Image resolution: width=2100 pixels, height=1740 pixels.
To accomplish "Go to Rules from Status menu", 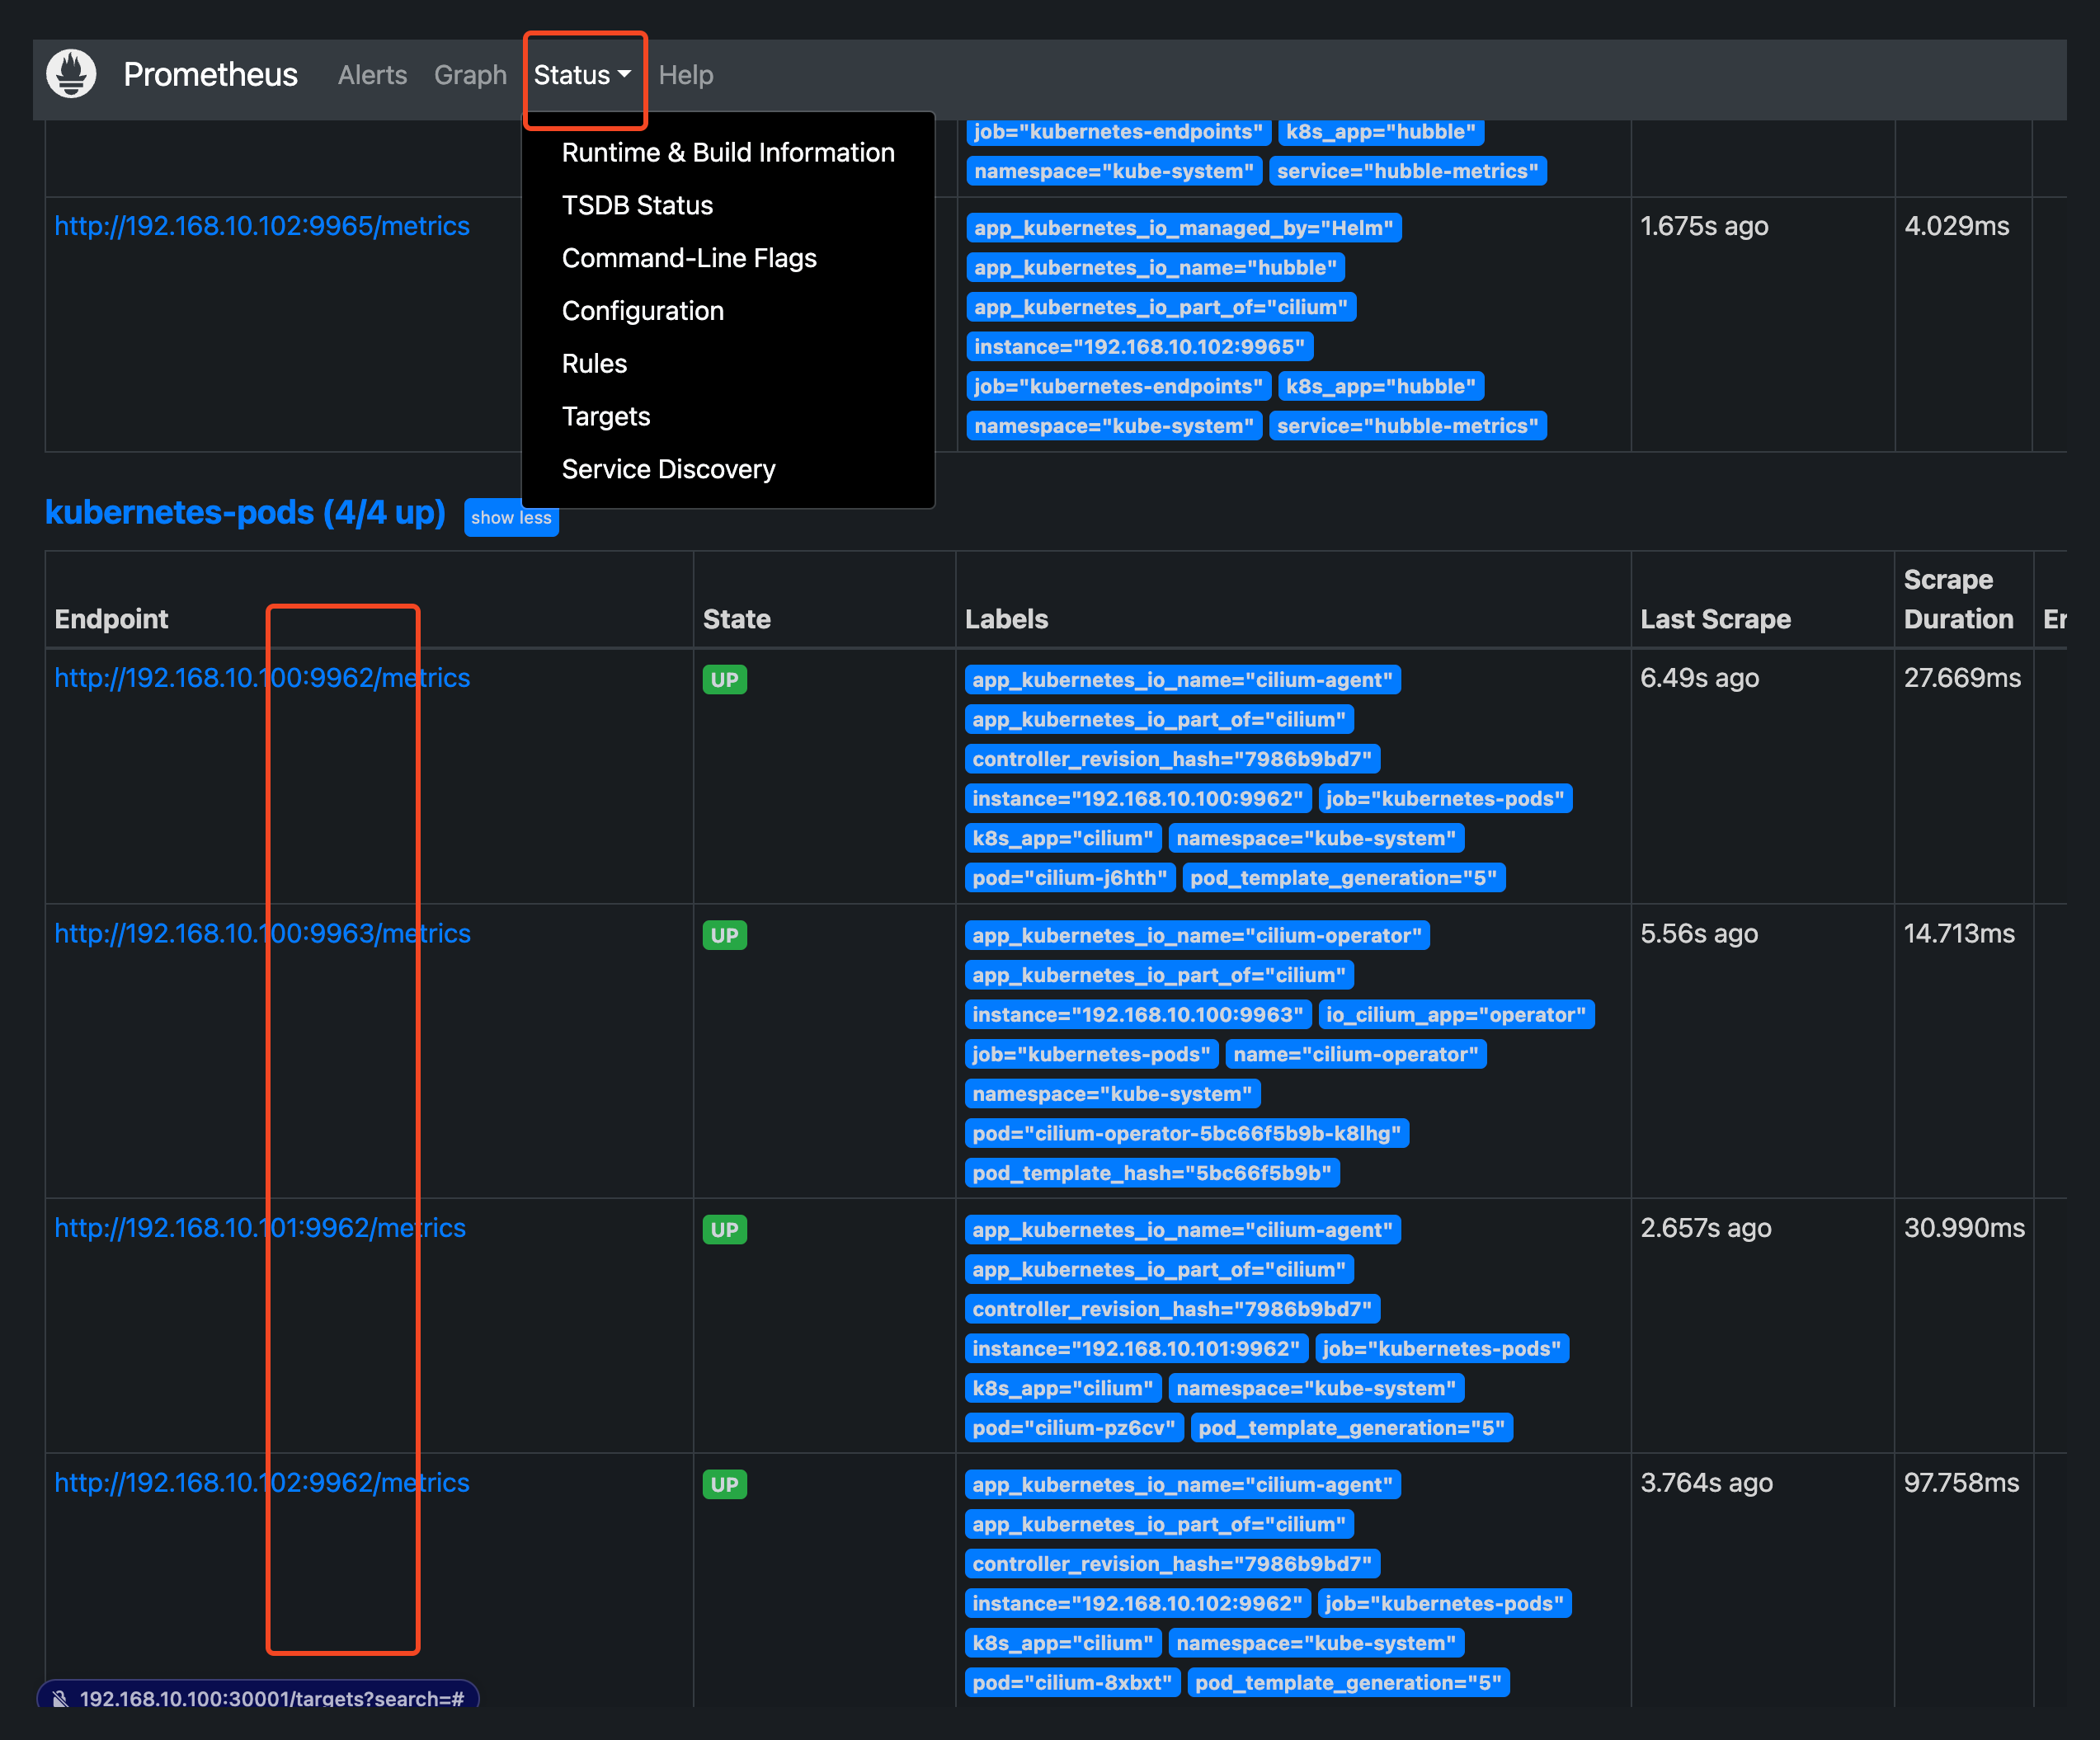I will point(594,364).
